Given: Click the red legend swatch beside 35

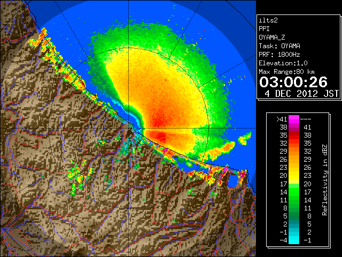Looking at the screenshot, I should [294, 135].
